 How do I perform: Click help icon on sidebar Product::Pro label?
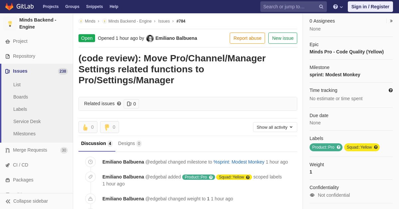click(x=338, y=147)
